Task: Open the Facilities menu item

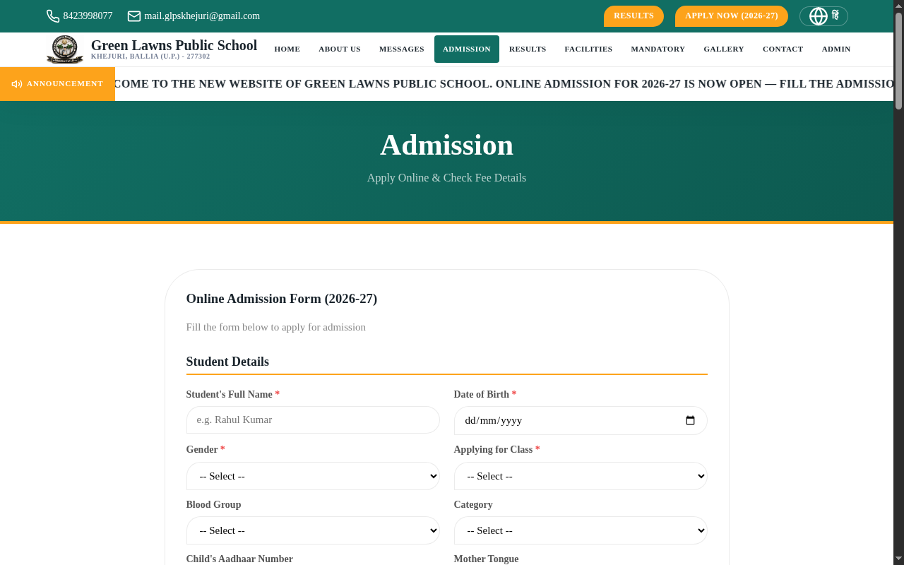Action: [588, 49]
